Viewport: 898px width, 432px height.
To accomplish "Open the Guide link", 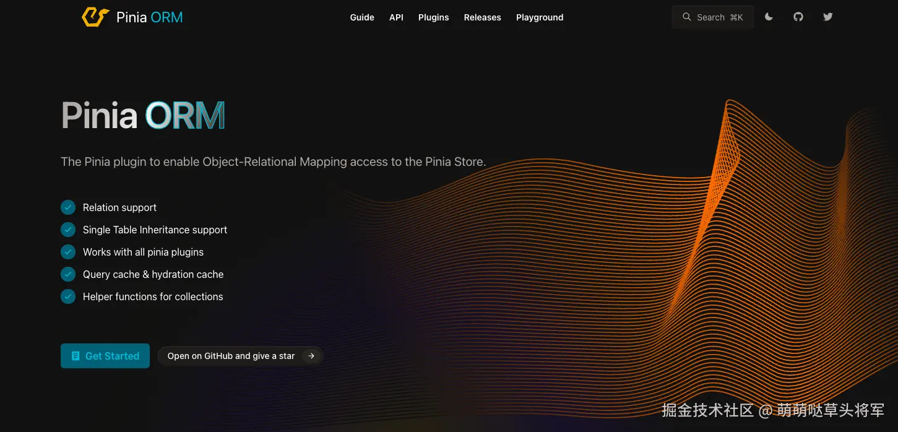I will point(362,17).
